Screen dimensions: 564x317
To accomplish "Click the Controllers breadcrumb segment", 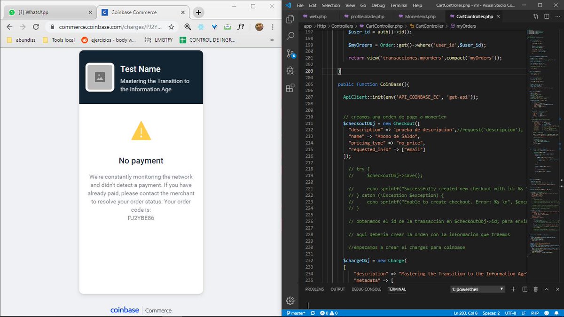I will click(342, 26).
